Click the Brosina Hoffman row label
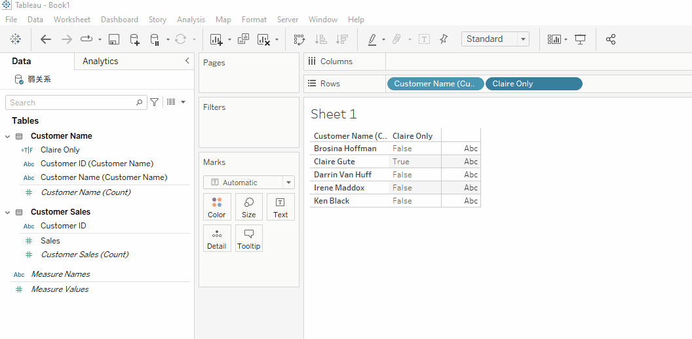Screen dimensions: 692x339 coord(345,149)
